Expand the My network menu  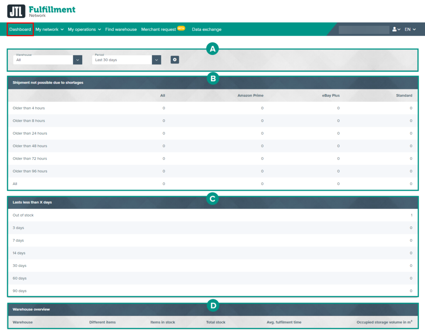[x=49, y=30]
